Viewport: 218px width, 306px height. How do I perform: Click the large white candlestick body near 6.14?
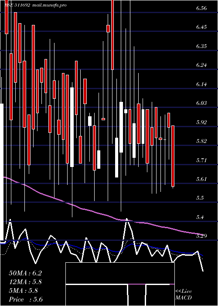(72, 127)
